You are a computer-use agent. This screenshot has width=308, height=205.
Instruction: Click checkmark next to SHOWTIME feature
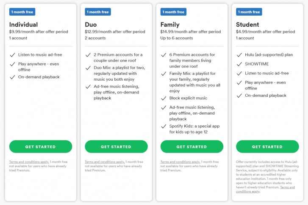239,64
